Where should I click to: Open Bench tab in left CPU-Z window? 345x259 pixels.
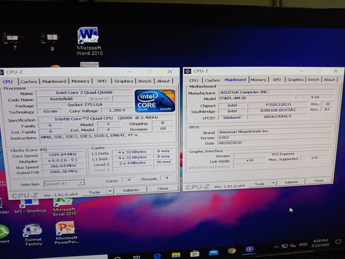pyautogui.click(x=144, y=81)
